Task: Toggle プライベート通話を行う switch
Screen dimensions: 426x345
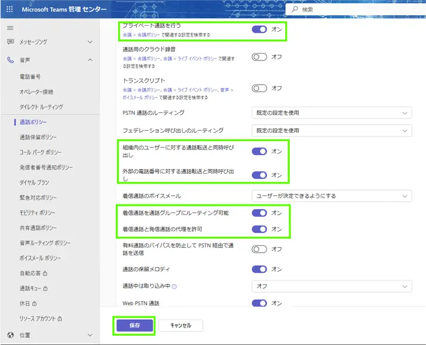Action: (259, 29)
